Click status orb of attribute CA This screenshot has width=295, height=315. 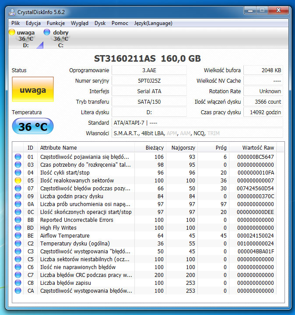tap(18, 290)
